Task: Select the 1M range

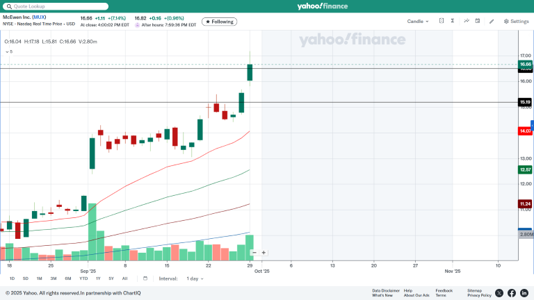Action: [x=39, y=278]
